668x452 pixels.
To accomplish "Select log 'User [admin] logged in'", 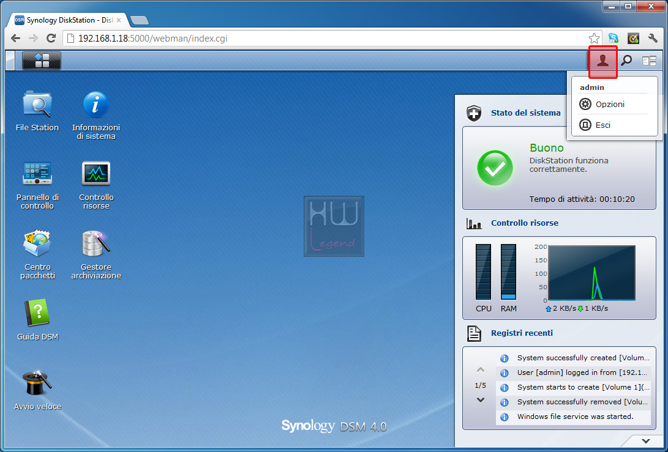I will tap(574, 372).
